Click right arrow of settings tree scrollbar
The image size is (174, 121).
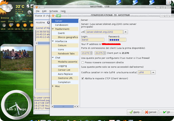(x=77, y=107)
